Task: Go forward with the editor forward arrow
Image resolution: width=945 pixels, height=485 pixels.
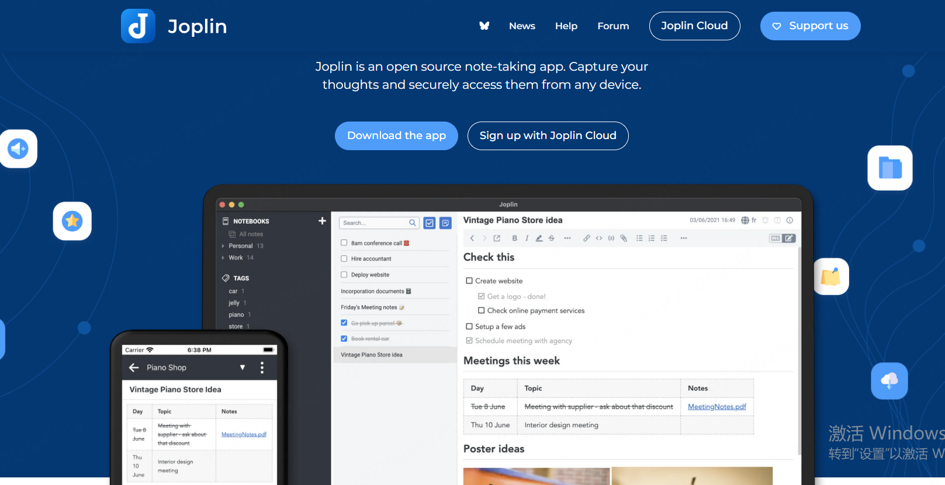Action: pyautogui.click(x=484, y=238)
